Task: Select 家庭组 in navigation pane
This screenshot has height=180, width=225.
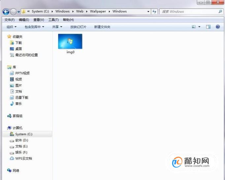Action: [x=17, y=116]
